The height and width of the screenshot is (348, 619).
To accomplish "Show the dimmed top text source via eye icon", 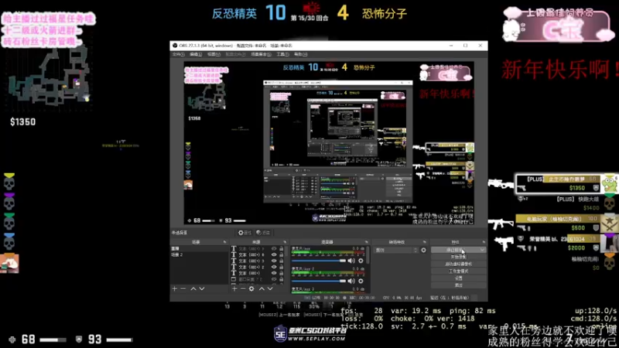I will point(274,249).
